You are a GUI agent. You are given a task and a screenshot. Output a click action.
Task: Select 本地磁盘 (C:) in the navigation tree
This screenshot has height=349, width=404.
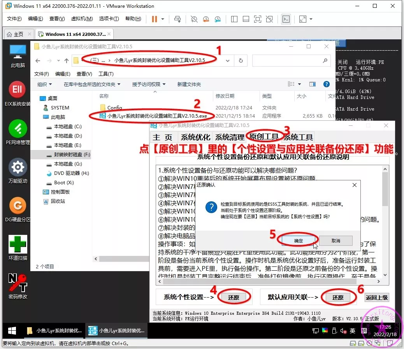pos(68,127)
